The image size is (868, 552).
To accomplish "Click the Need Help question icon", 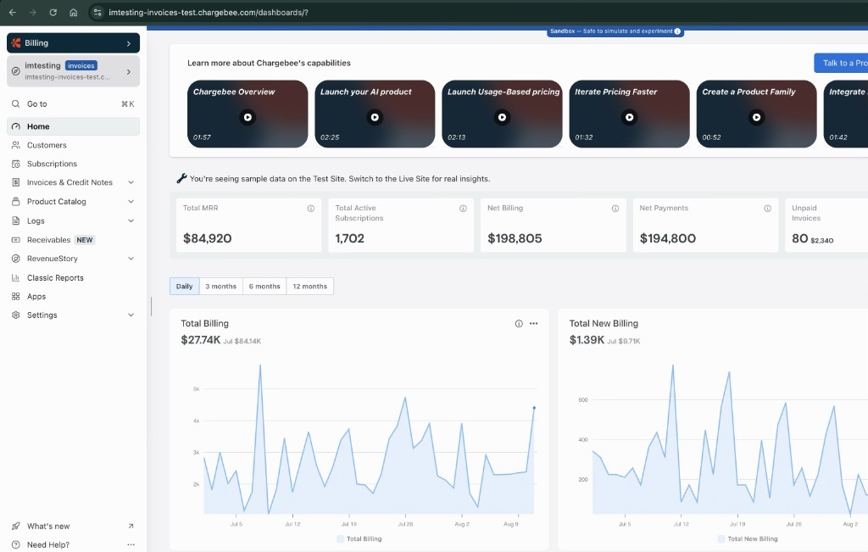I will (x=15, y=545).
